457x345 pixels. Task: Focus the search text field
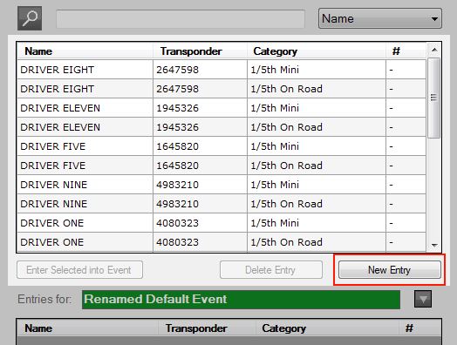click(181, 19)
